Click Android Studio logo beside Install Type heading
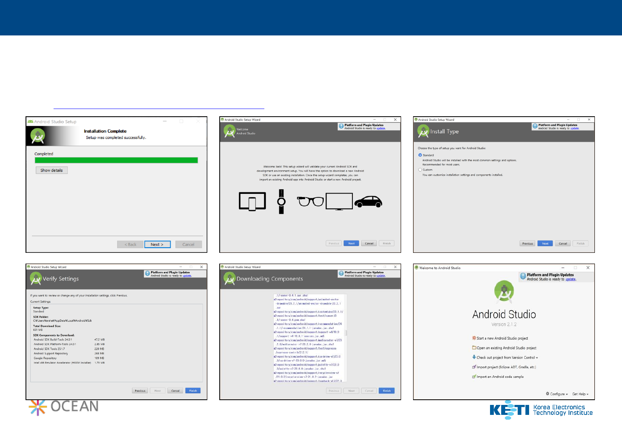 point(423,131)
